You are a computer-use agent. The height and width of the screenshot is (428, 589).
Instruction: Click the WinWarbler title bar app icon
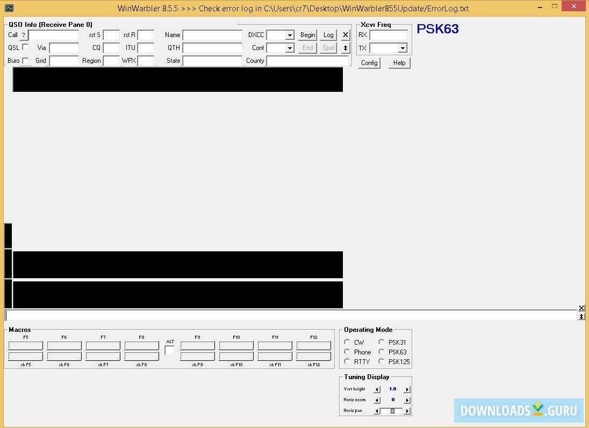pyautogui.click(x=9, y=8)
